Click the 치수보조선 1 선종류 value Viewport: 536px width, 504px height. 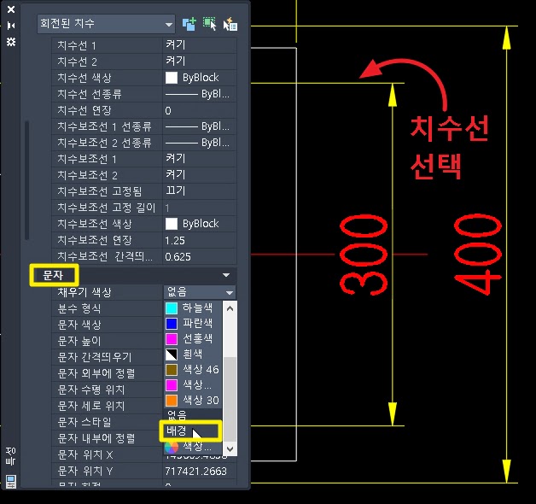click(x=200, y=126)
